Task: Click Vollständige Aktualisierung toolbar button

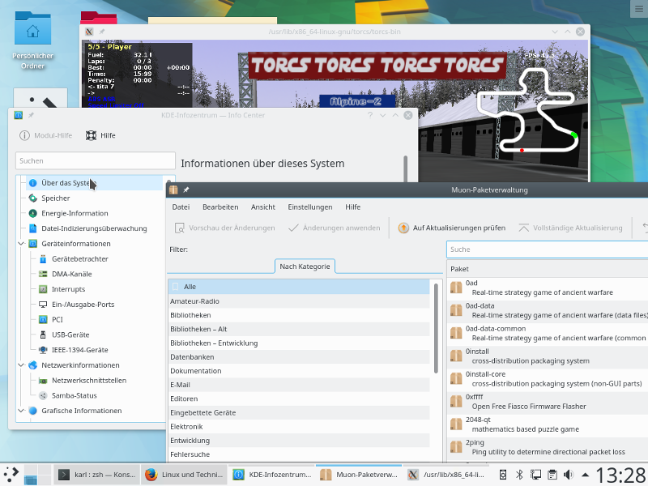Action: (571, 228)
